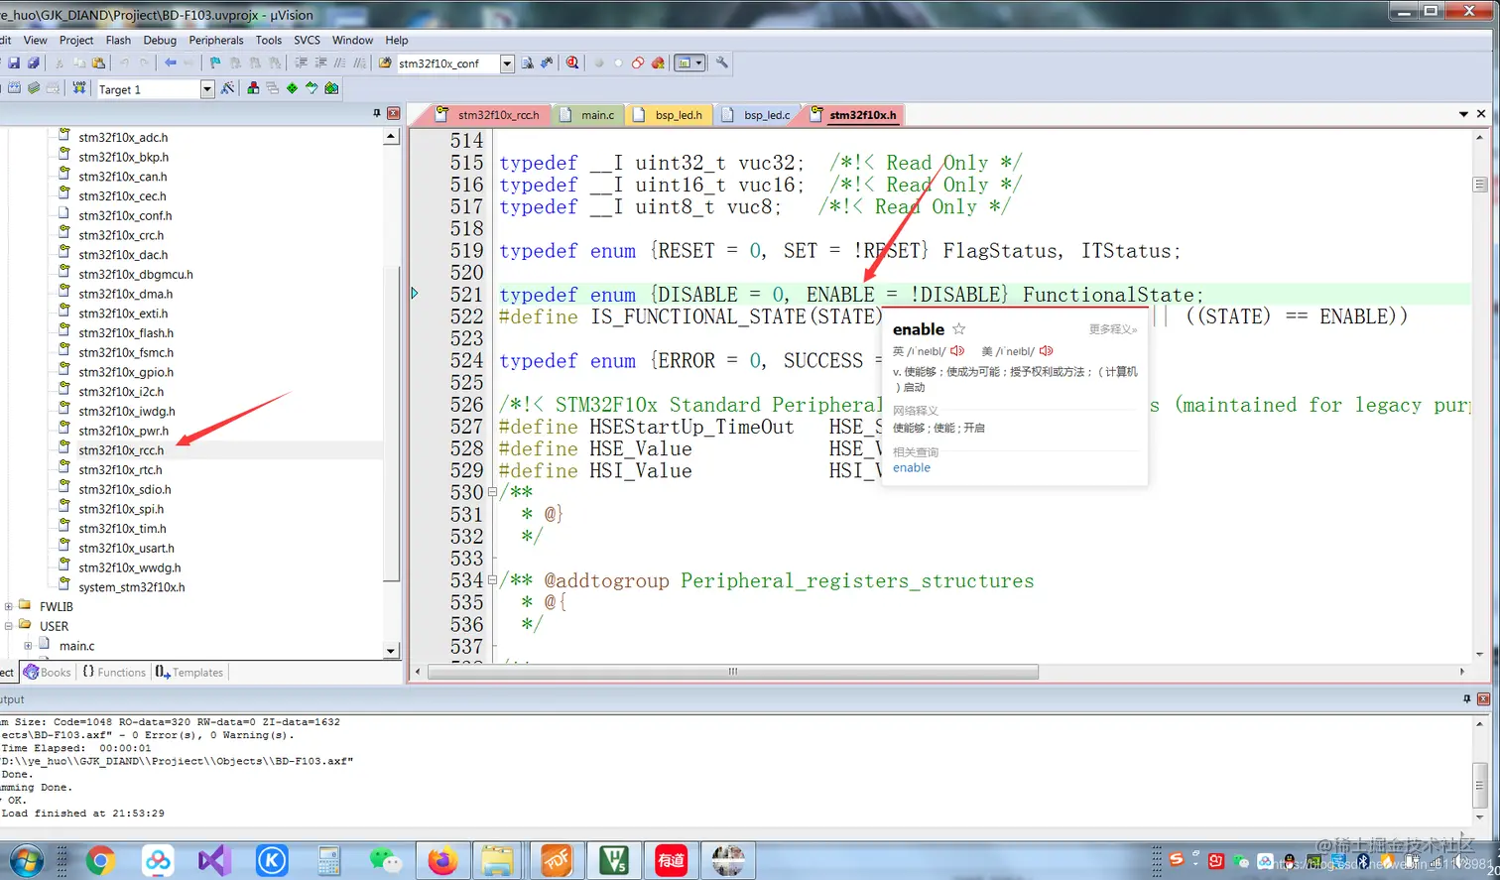The width and height of the screenshot is (1500, 880).
Task: Insert a bookmark with the flag icon
Action: pos(215,63)
